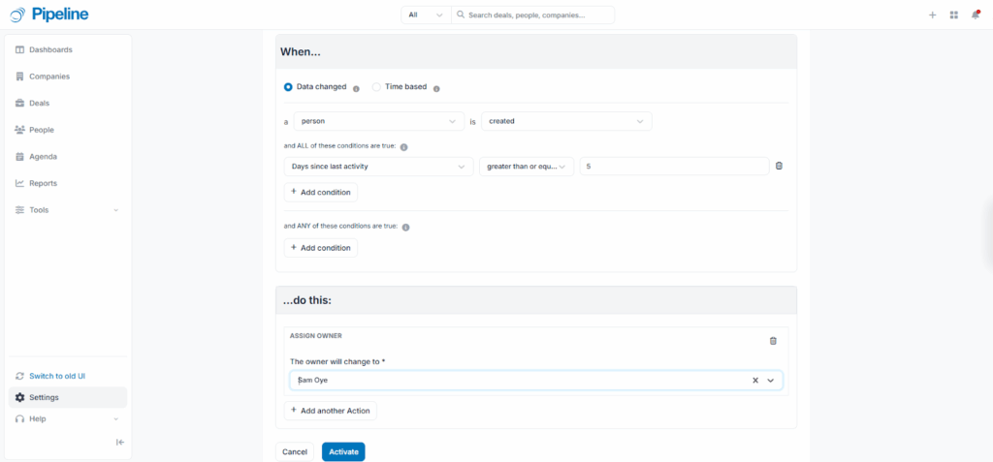Collapse the sidebar with arrow icon

pyautogui.click(x=120, y=442)
